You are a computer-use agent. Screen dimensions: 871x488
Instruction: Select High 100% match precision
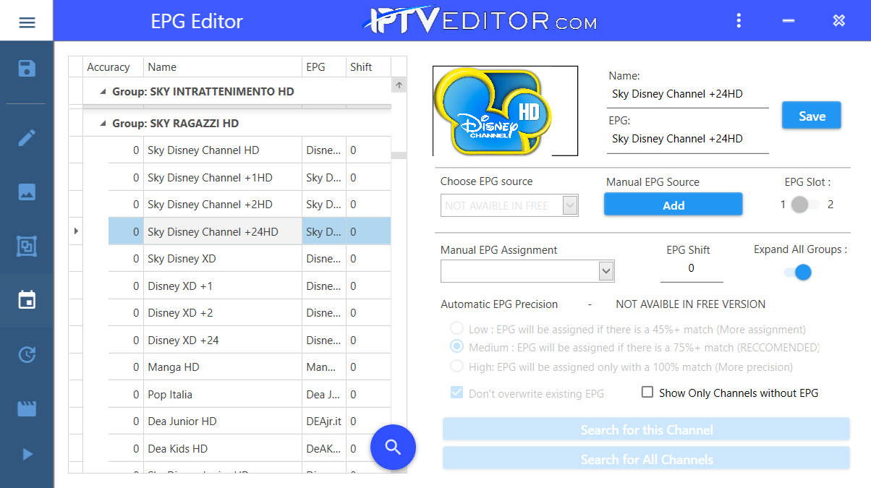(x=456, y=367)
